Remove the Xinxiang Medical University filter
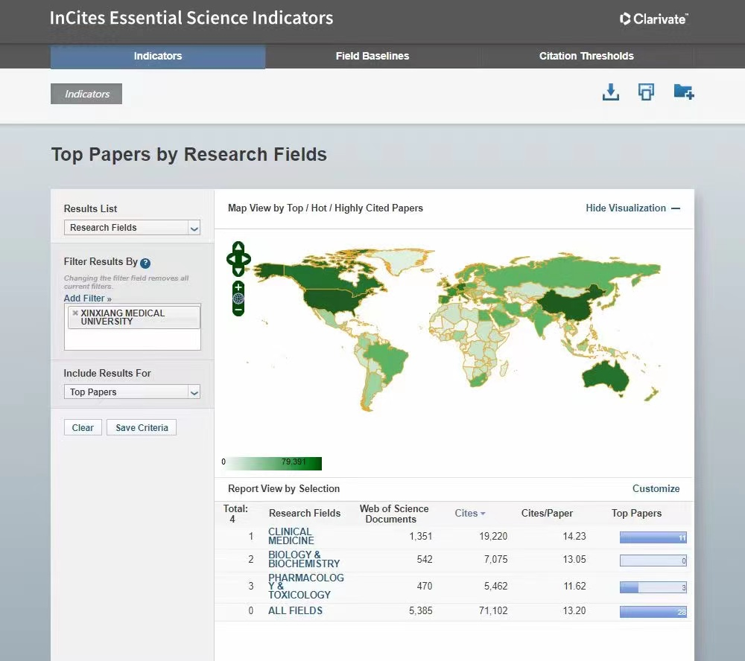 point(75,313)
